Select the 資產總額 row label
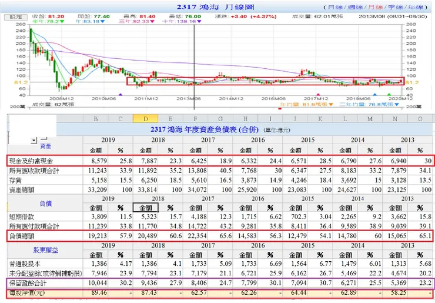Screen dimensions: 435x303 point(22,190)
